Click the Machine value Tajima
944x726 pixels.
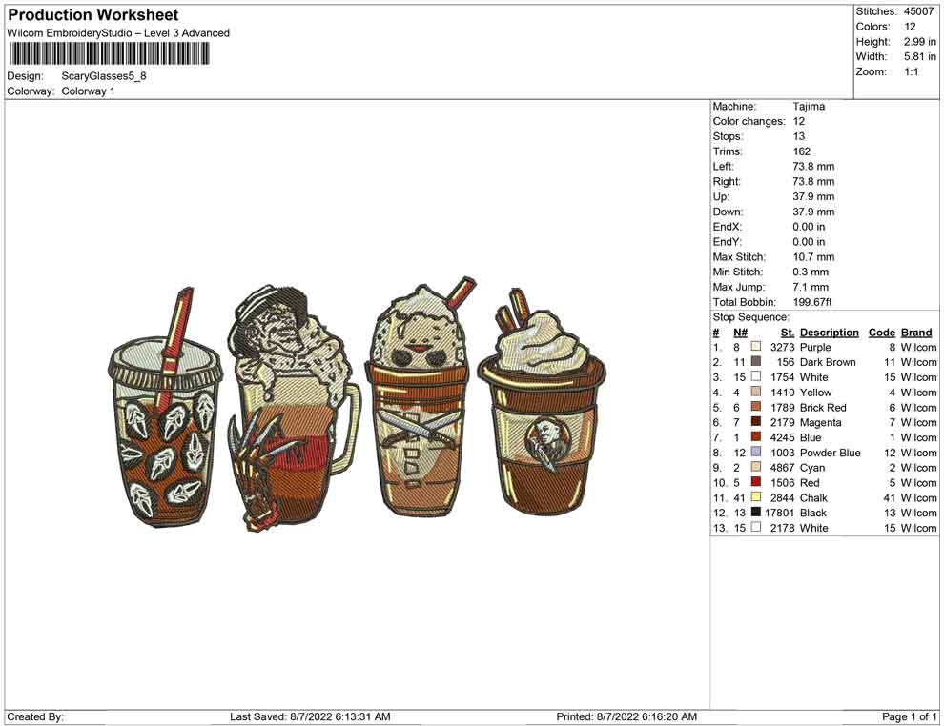click(809, 106)
